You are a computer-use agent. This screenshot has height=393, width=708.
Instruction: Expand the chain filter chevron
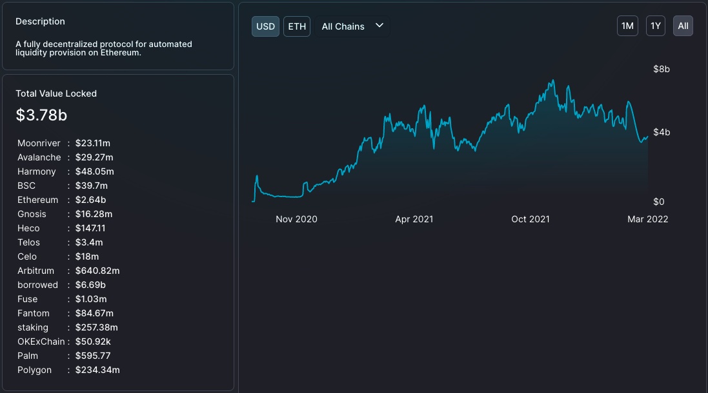[379, 26]
